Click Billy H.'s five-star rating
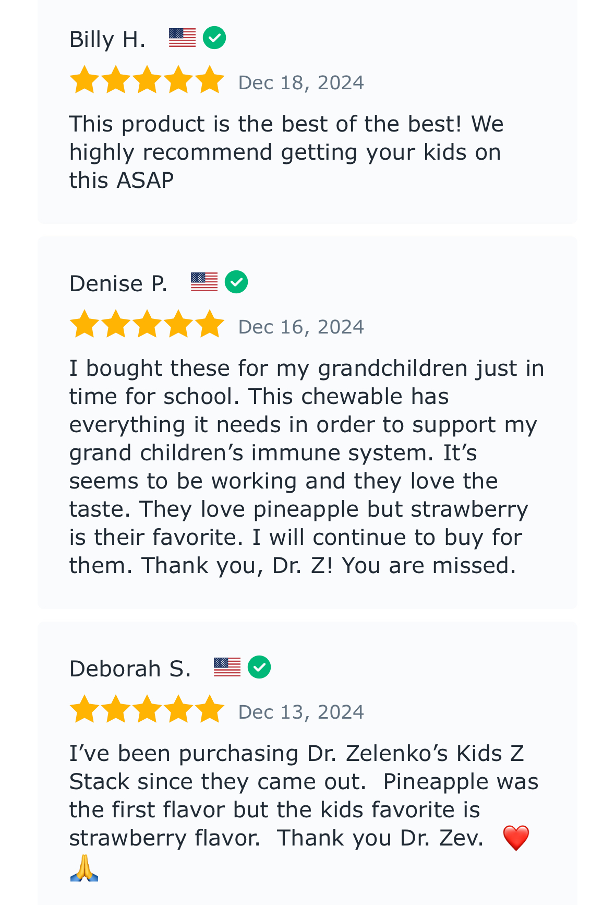 [147, 80]
